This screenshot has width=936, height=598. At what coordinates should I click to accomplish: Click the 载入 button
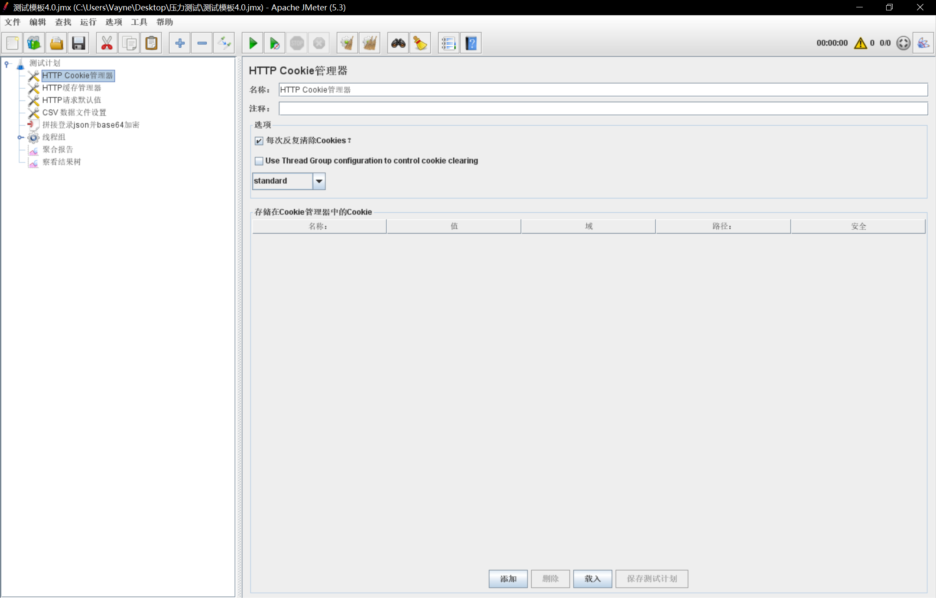tap(592, 578)
